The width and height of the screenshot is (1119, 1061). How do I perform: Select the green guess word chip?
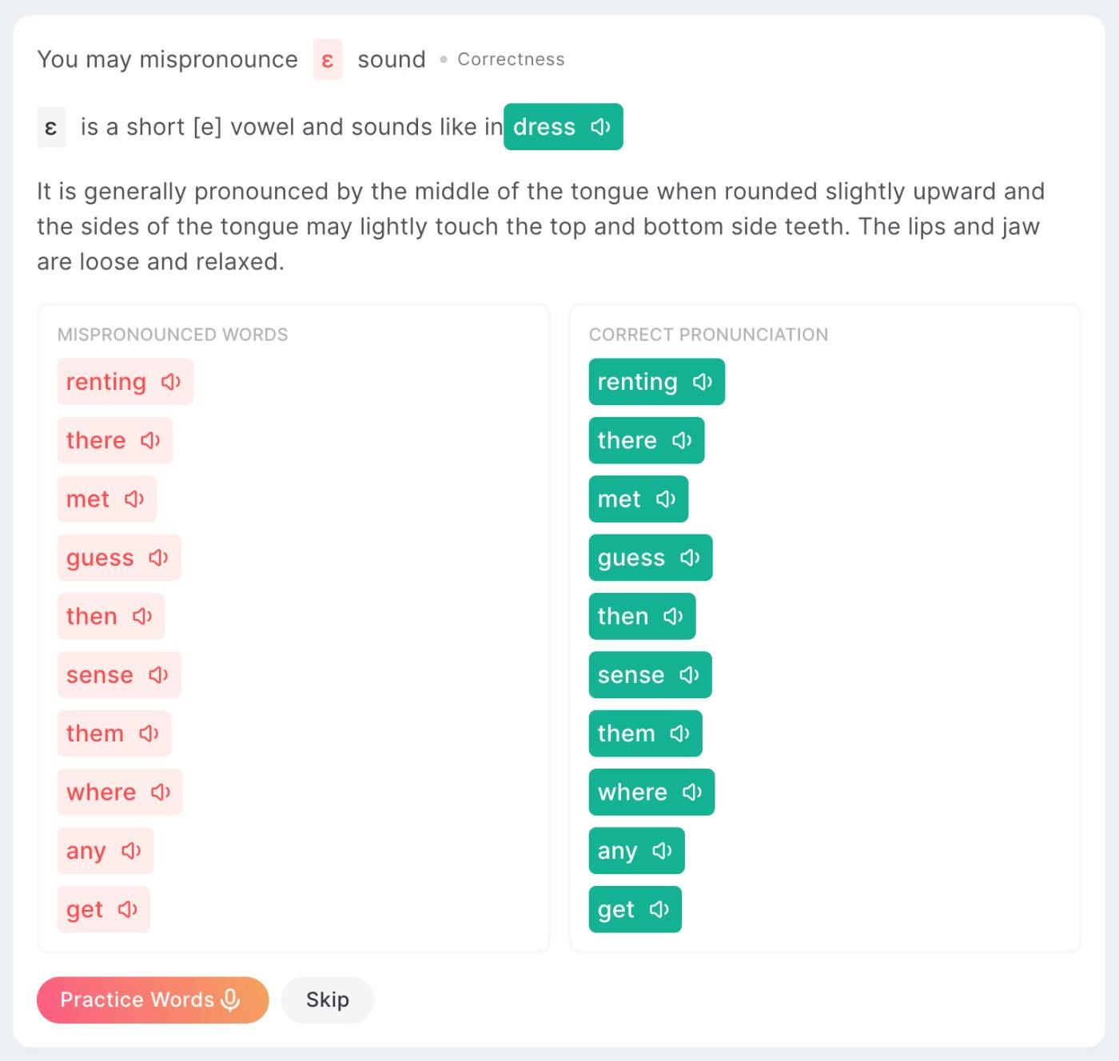(x=631, y=558)
